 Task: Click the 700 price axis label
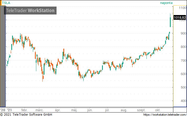183,60
